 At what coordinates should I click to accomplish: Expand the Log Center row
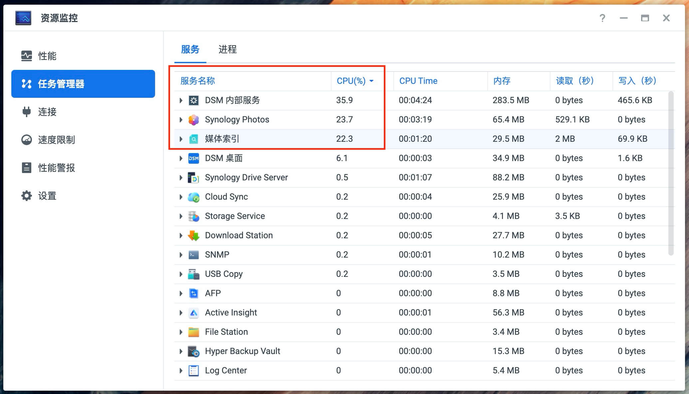[181, 370]
